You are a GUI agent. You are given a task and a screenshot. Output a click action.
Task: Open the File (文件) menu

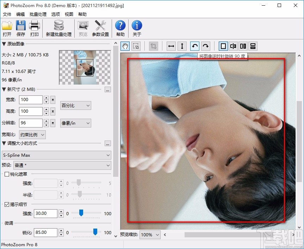7,14
